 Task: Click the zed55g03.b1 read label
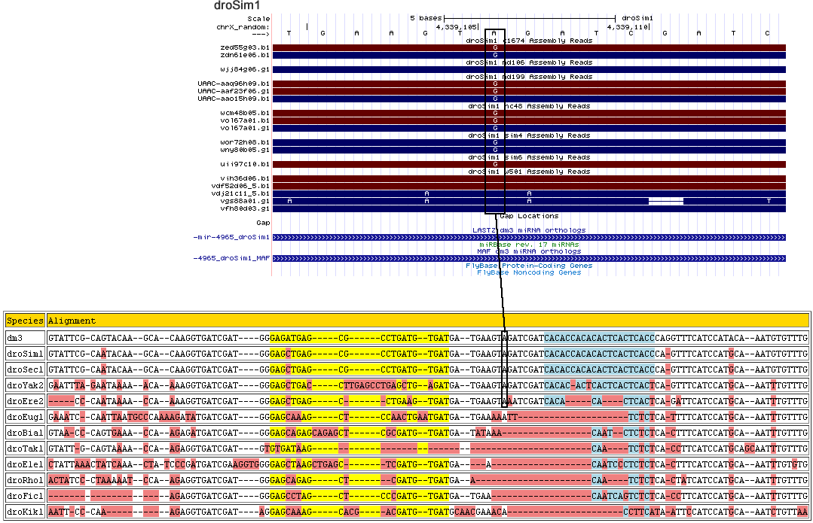[240, 47]
